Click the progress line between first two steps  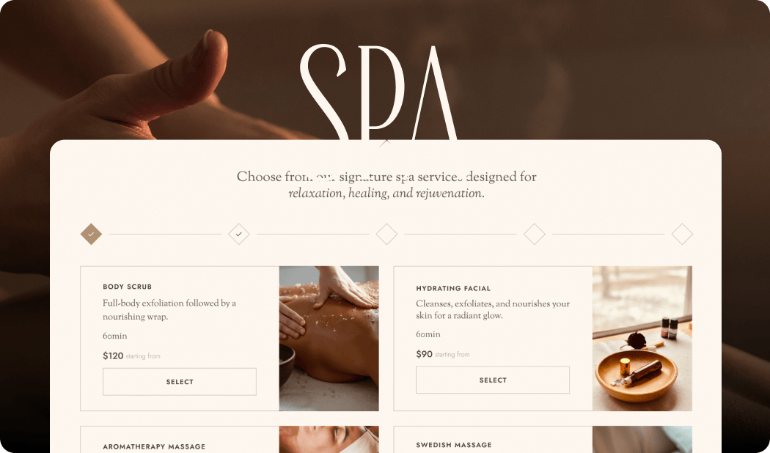pyautogui.click(x=165, y=234)
